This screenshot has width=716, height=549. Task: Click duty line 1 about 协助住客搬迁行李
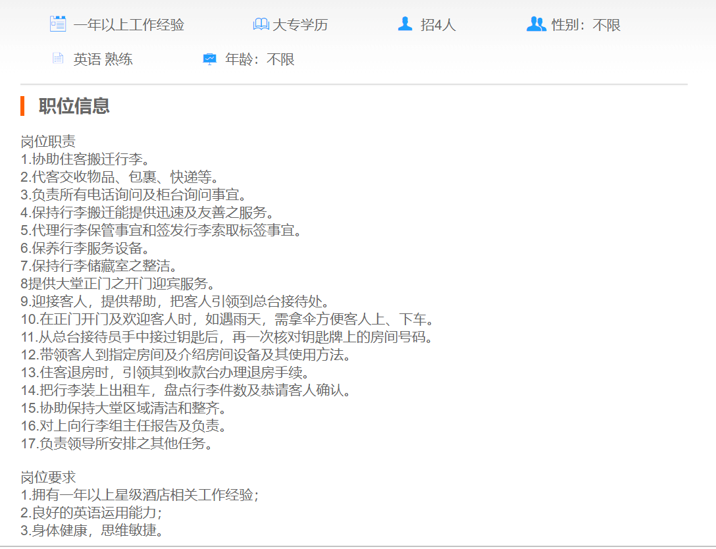[85, 159]
